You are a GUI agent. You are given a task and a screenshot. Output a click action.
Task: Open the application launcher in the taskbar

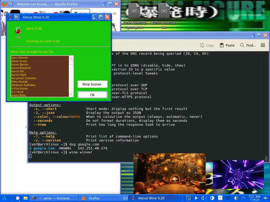[5, 198]
